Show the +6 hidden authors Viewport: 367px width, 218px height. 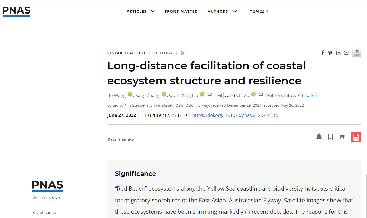pos(220,96)
